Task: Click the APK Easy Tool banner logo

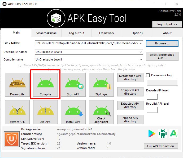Action: point(56,18)
